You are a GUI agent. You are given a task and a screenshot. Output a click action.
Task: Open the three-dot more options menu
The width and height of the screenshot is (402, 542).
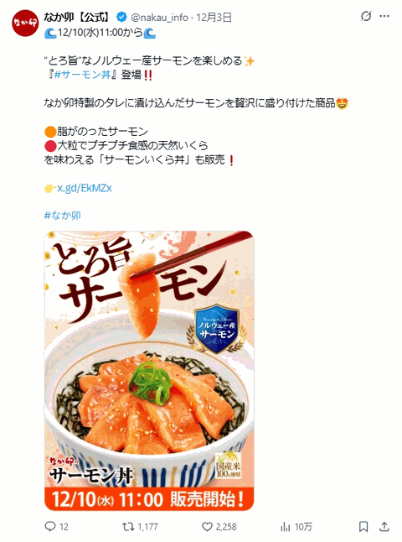384,16
